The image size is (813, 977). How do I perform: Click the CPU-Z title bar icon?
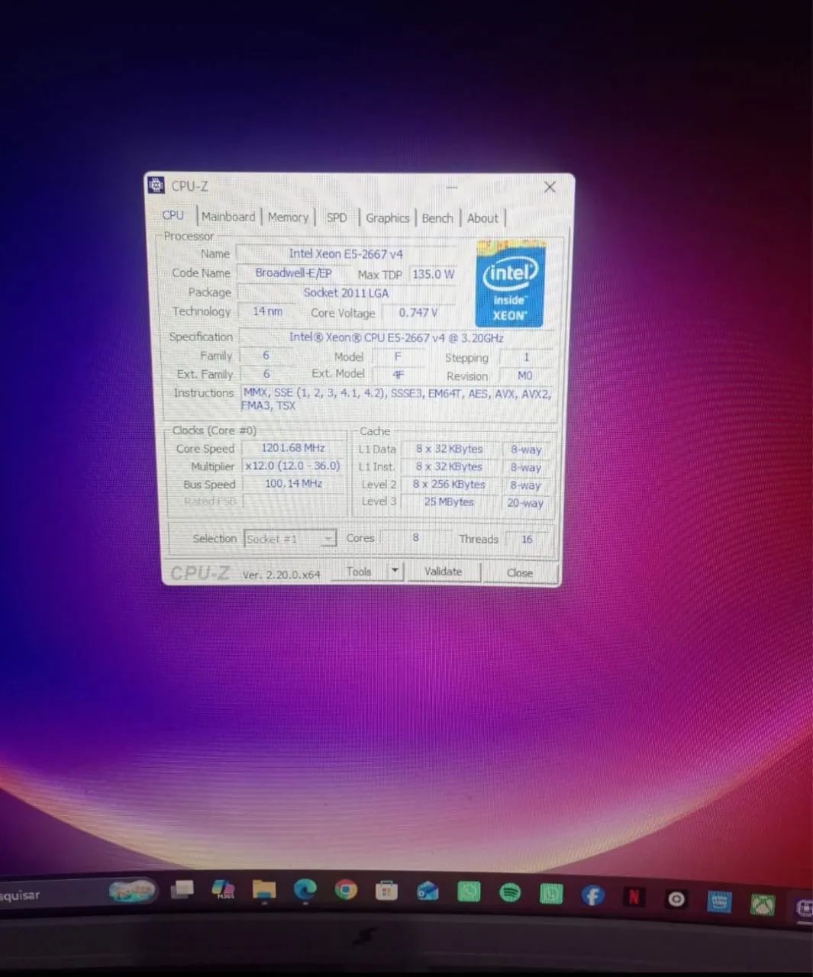coord(156,185)
